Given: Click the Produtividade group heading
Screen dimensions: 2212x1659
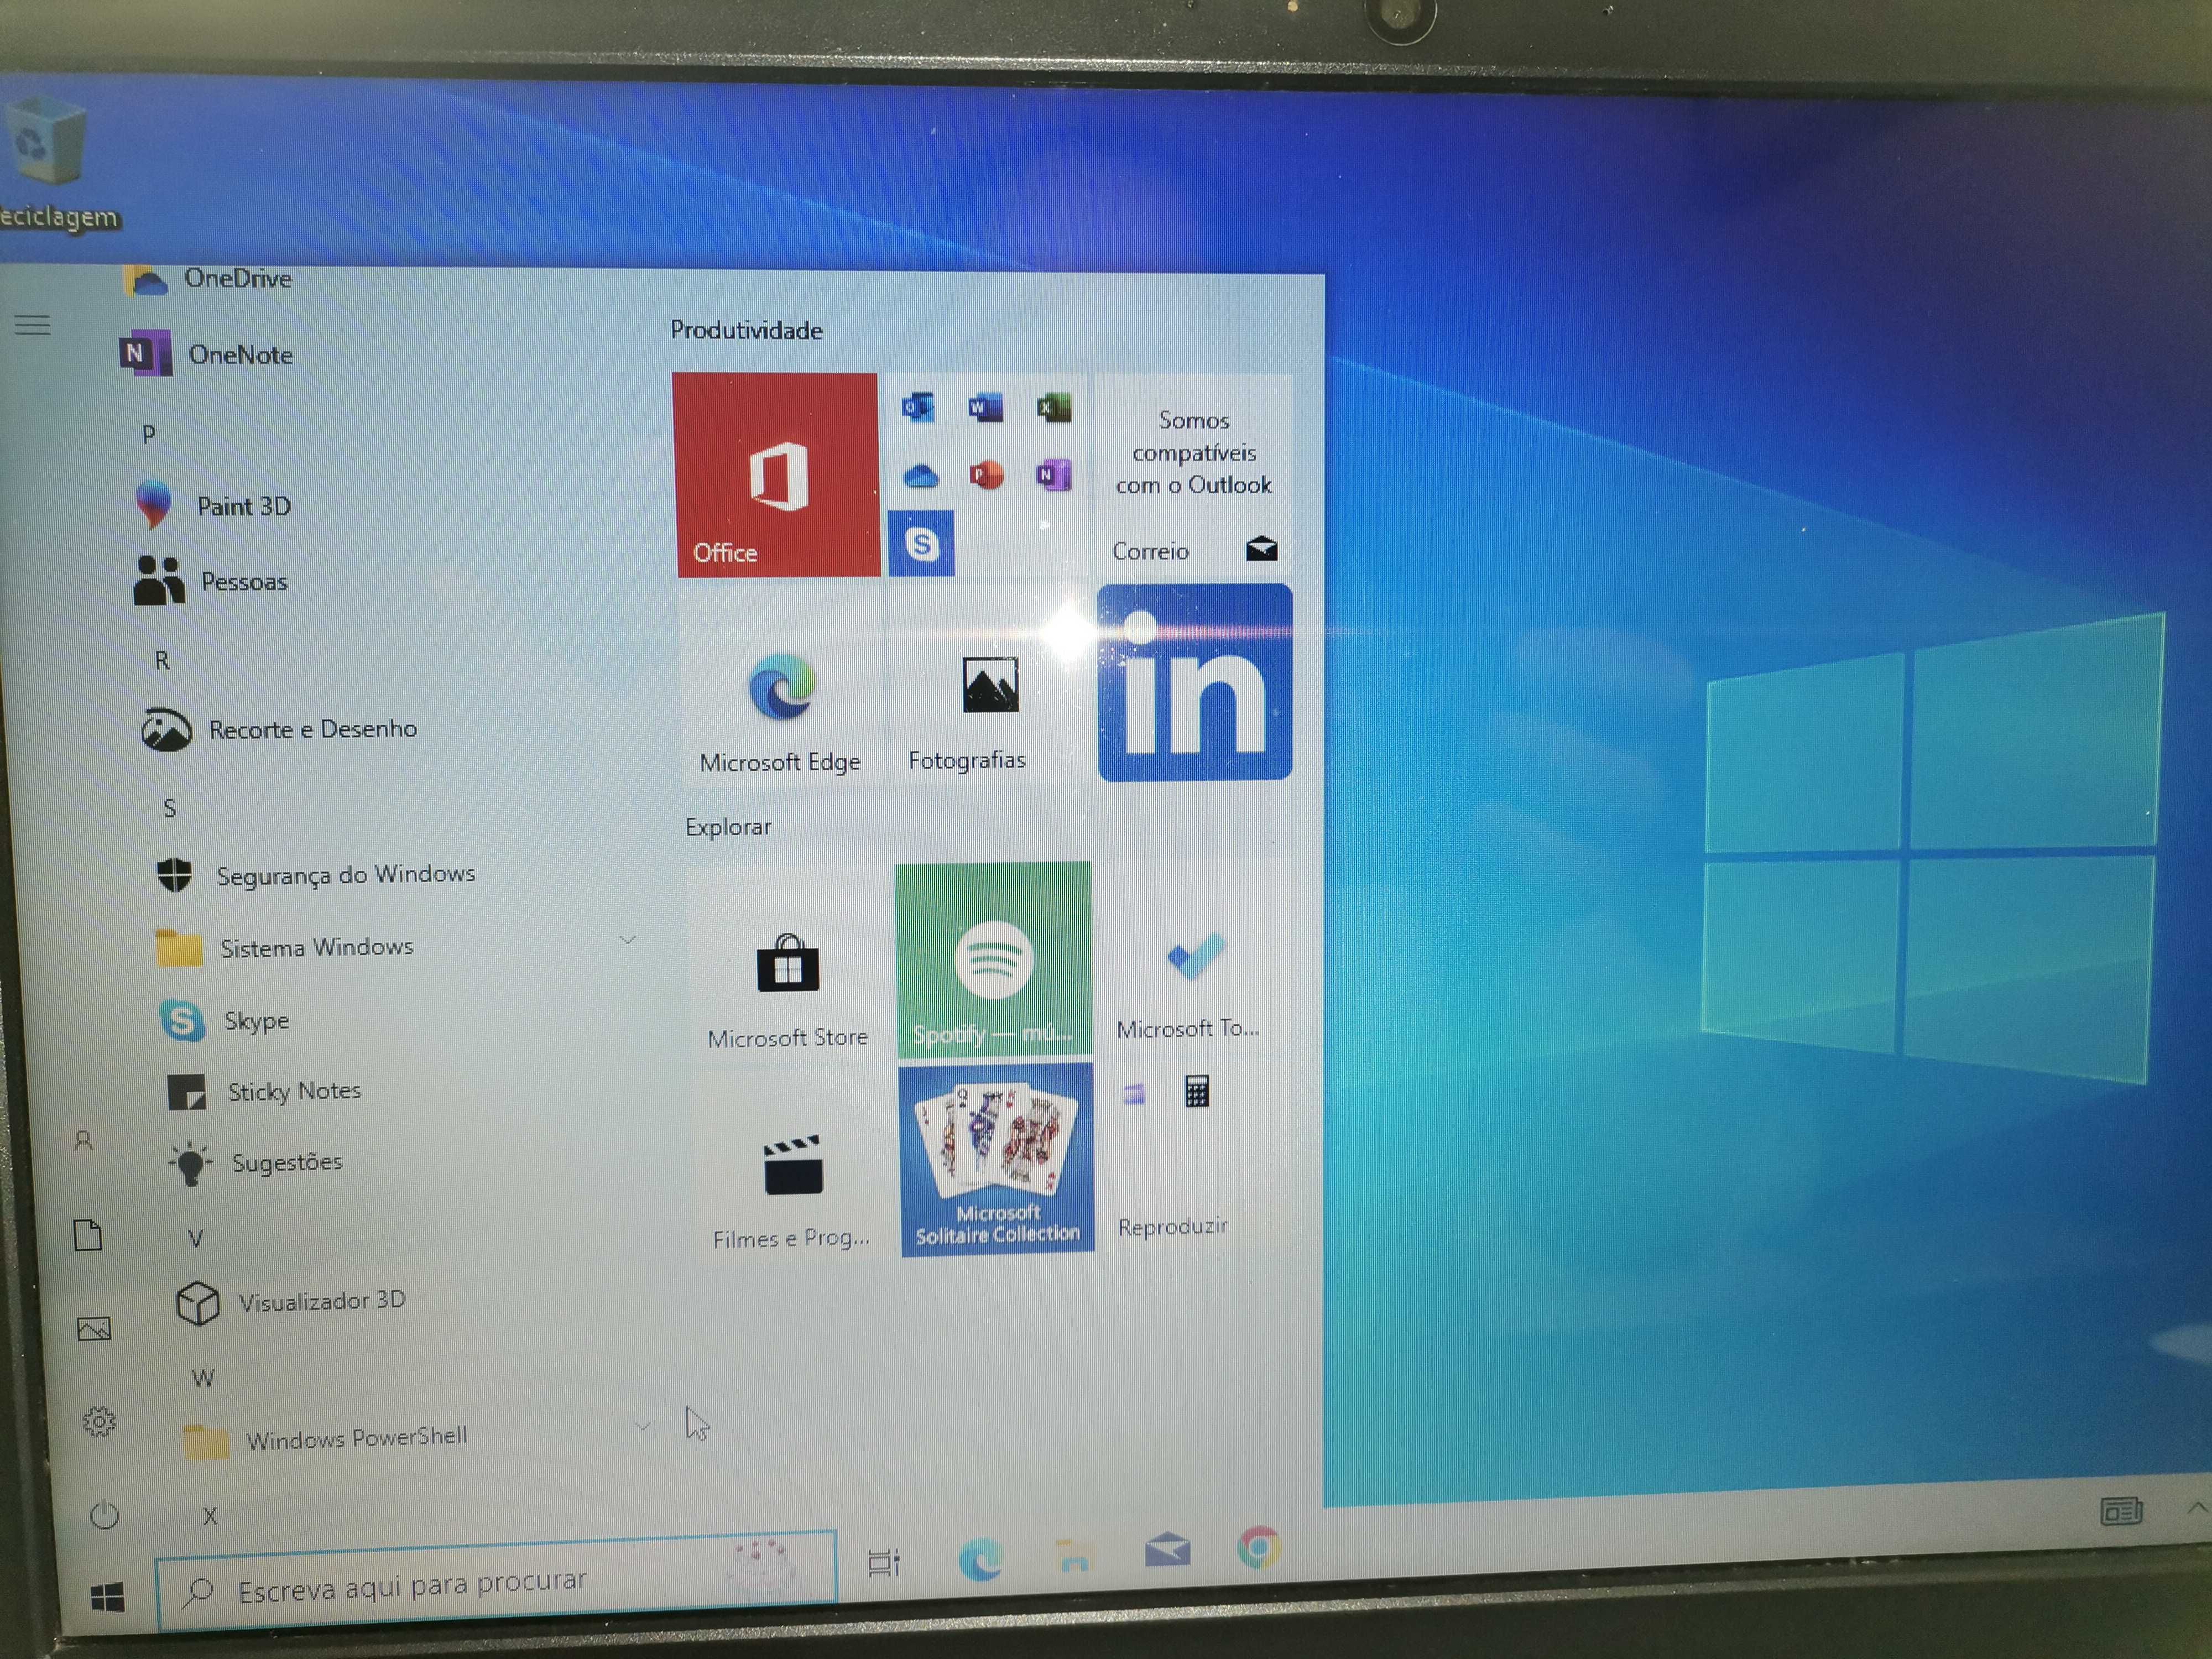Looking at the screenshot, I should (x=746, y=330).
